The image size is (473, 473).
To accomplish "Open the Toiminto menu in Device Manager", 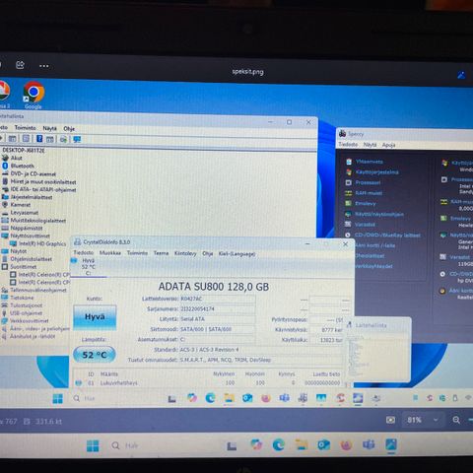I will (26, 128).
